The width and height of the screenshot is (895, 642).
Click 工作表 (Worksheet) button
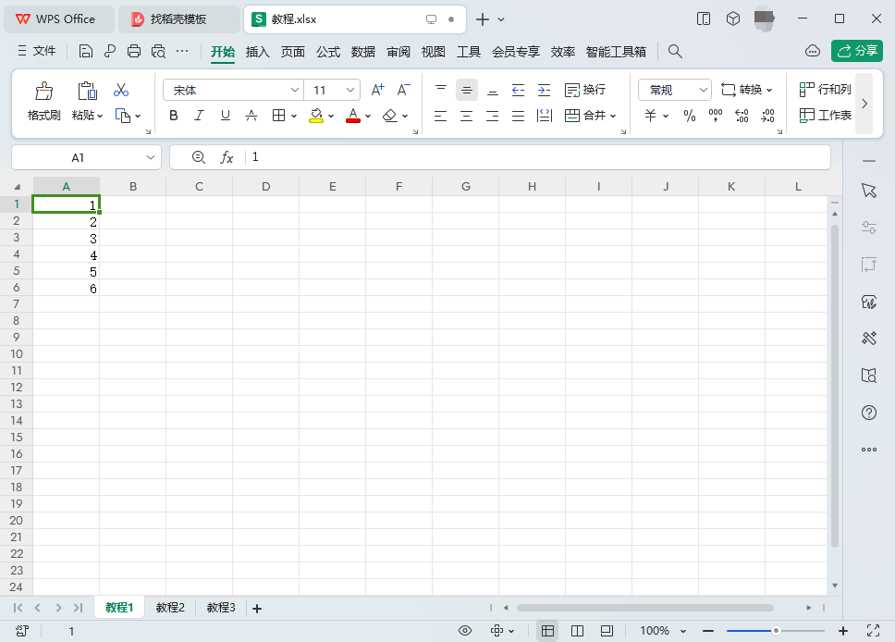coord(826,116)
